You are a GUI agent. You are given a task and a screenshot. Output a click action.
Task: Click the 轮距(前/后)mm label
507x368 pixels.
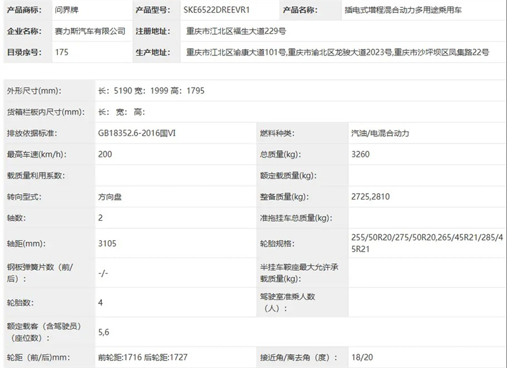pyautogui.click(x=39, y=357)
